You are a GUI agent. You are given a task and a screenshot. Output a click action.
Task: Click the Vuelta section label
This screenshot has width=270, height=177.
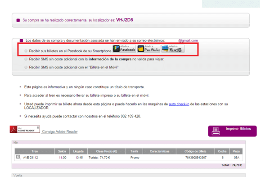pos(18,175)
